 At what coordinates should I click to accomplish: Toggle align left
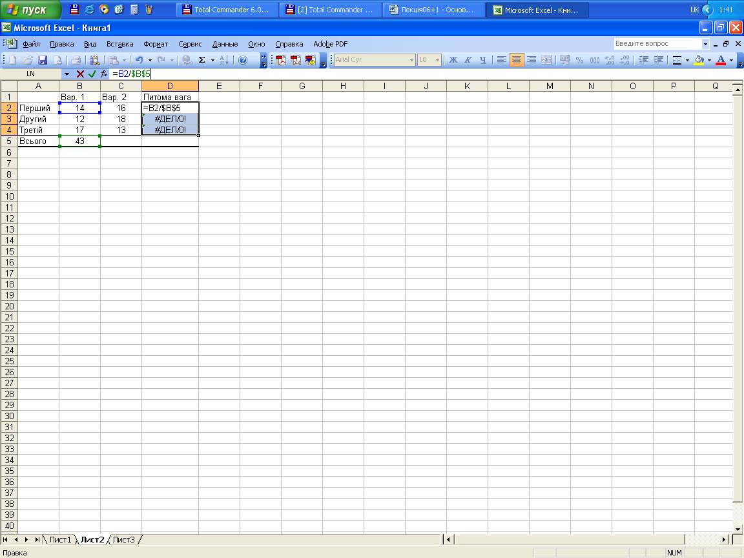(x=502, y=60)
